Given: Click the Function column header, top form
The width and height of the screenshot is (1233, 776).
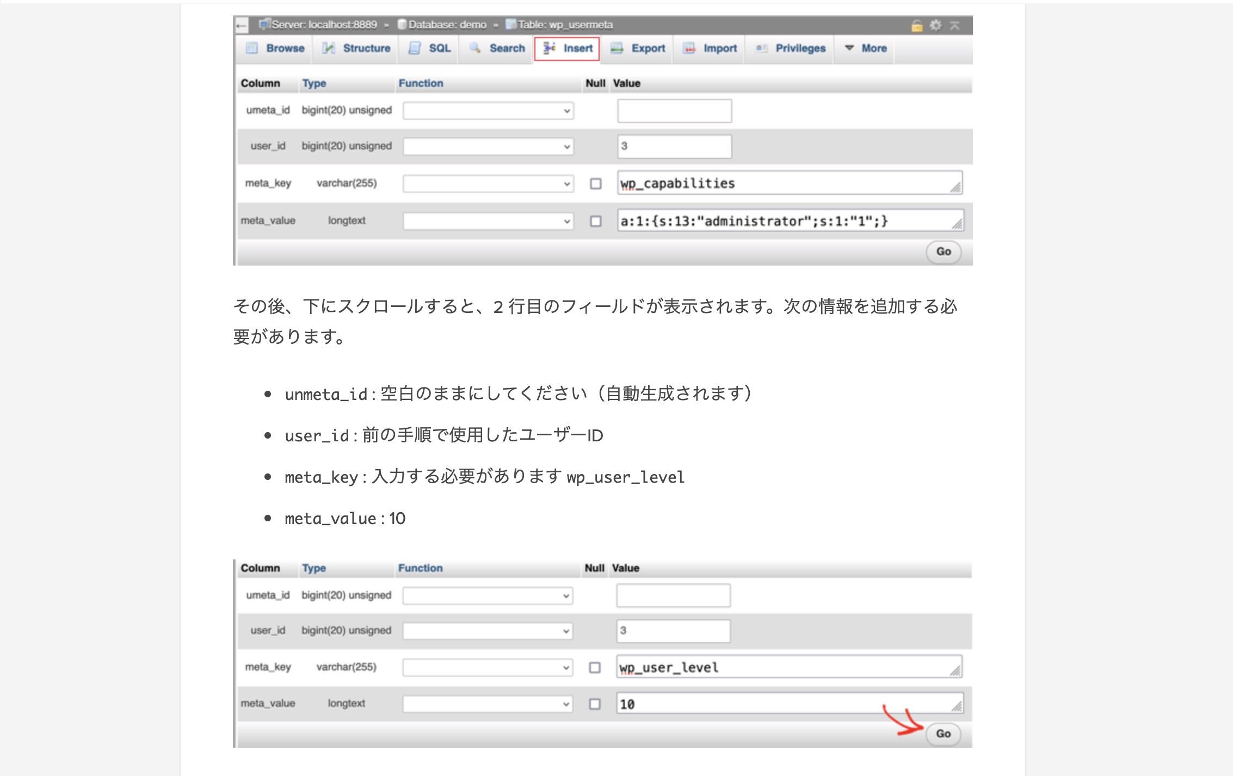Looking at the screenshot, I should click(421, 83).
